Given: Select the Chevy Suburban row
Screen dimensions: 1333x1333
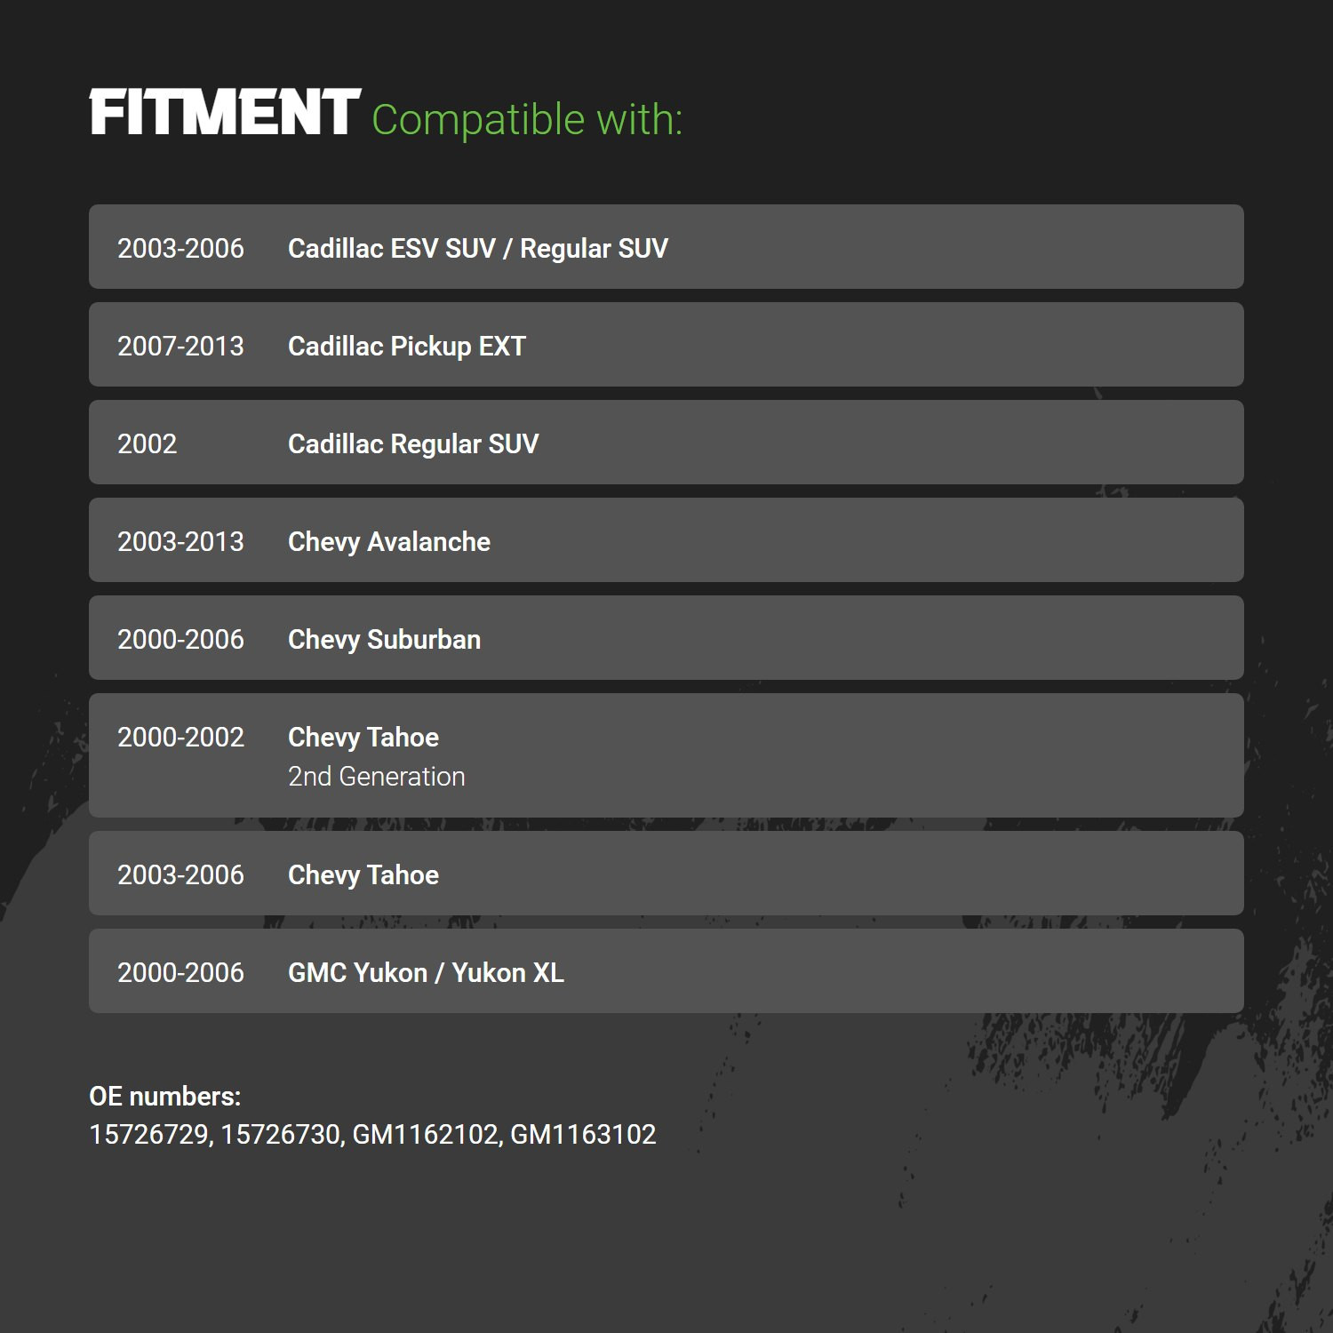Looking at the screenshot, I should click(666, 638).
